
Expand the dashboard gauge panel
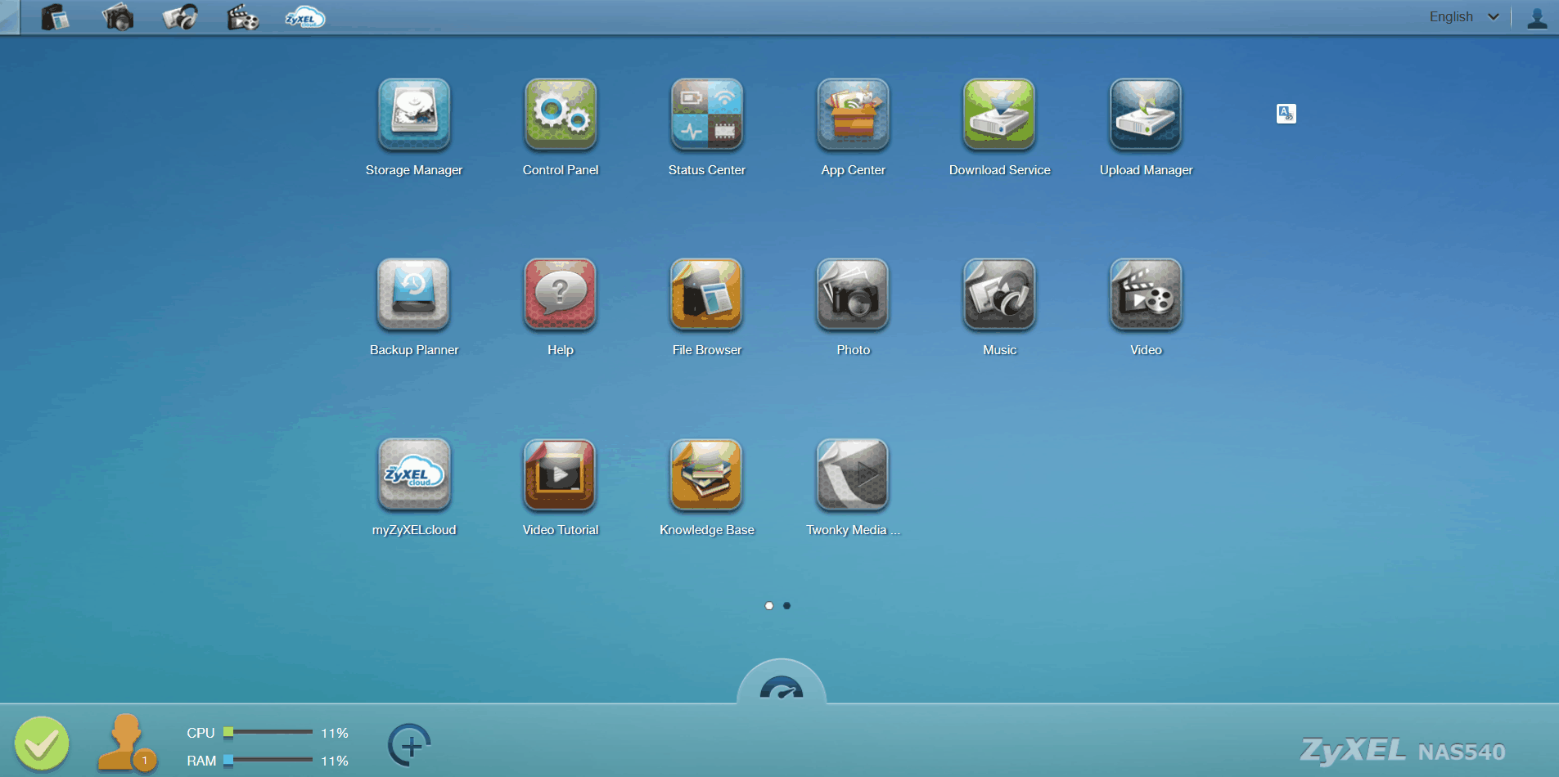[x=782, y=683]
